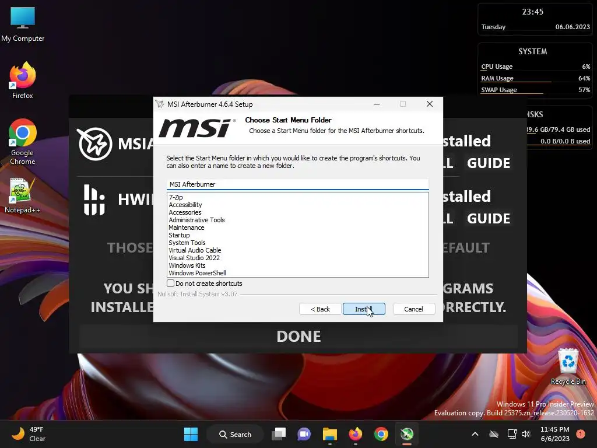Click the DONE button in background window

pos(298,337)
